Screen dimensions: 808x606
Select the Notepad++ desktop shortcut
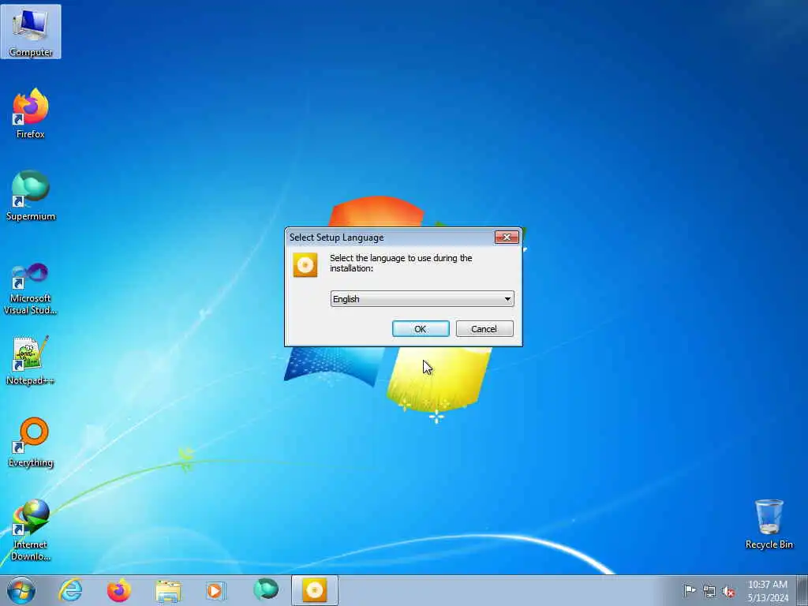31,361
